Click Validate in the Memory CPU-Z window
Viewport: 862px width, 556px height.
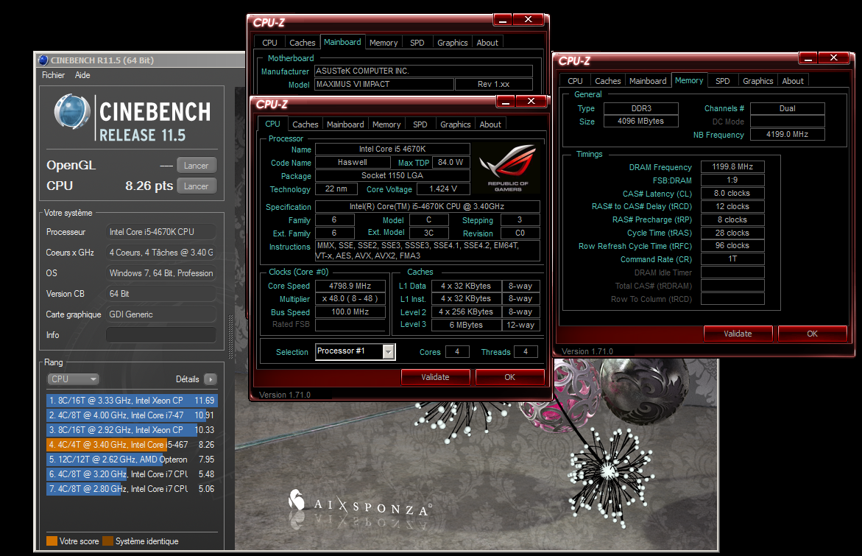click(x=738, y=334)
